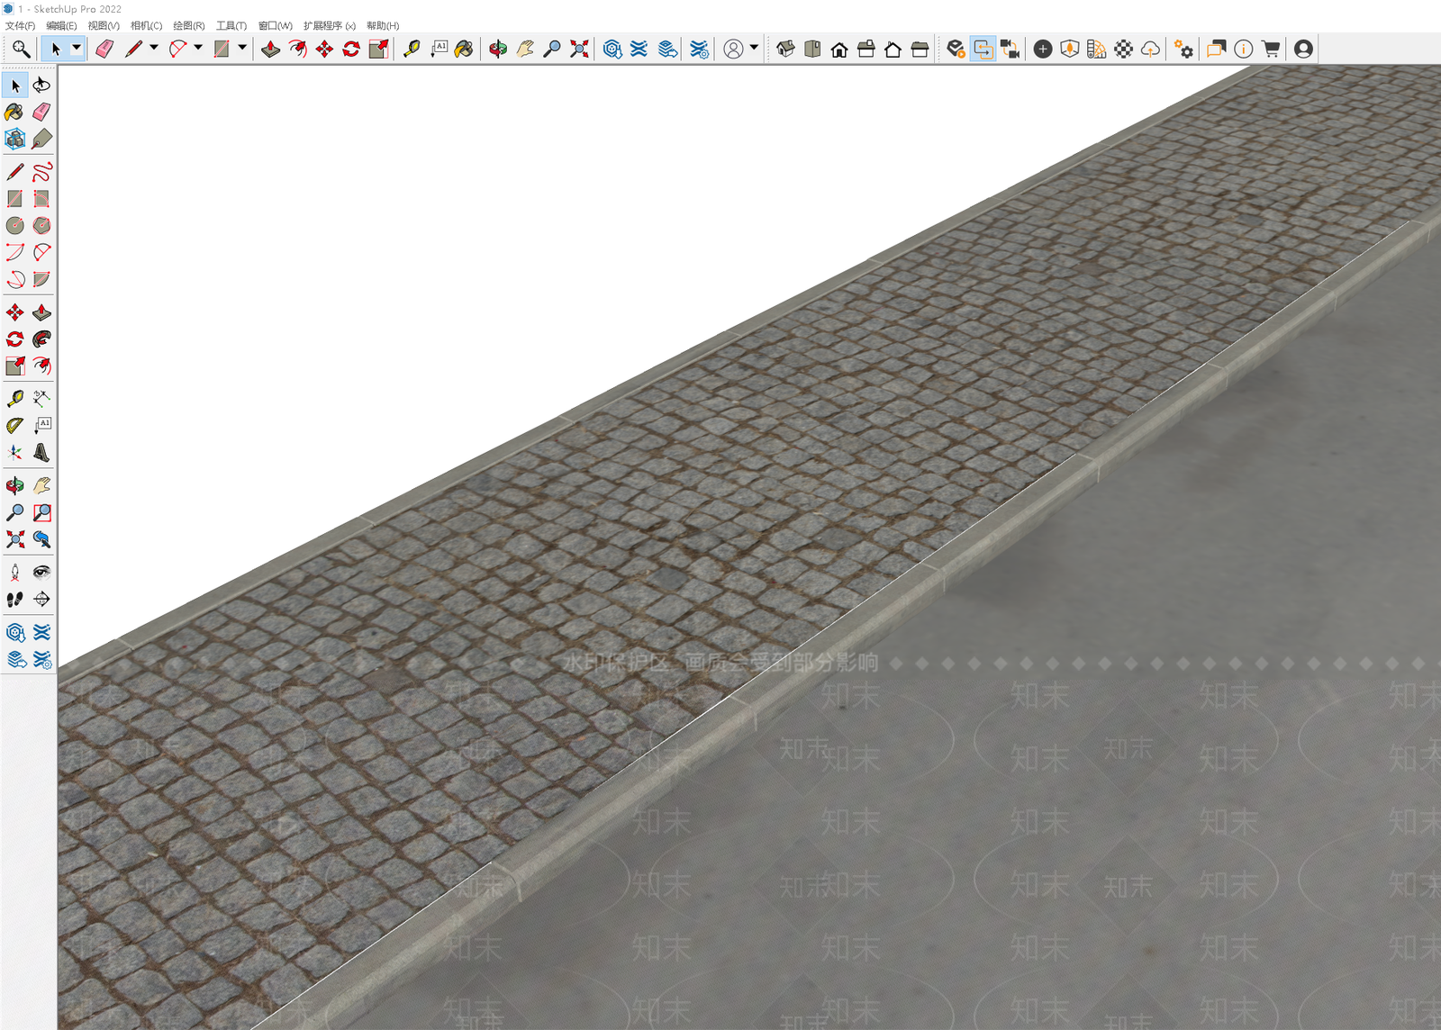This screenshot has height=1030, width=1441.
Task: Select the Polygon tool in sidebar
Action: 41,225
